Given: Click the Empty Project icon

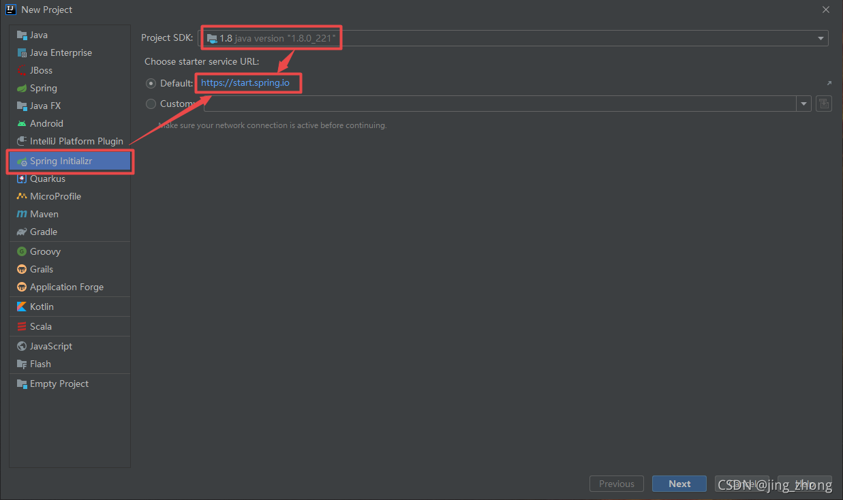Looking at the screenshot, I should pyautogui.click(x=22, y=384).
